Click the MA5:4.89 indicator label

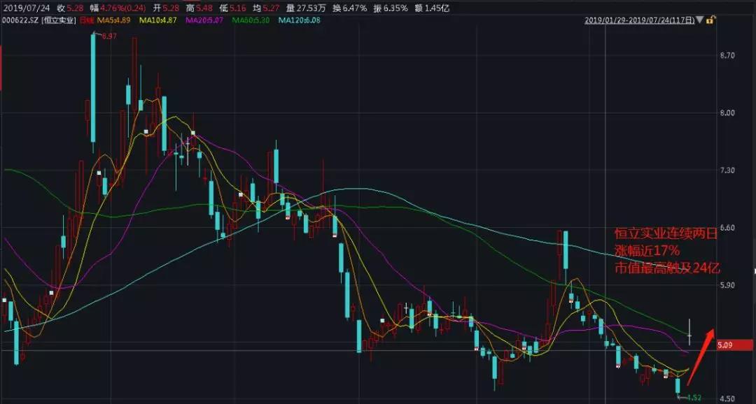point(113,20)
